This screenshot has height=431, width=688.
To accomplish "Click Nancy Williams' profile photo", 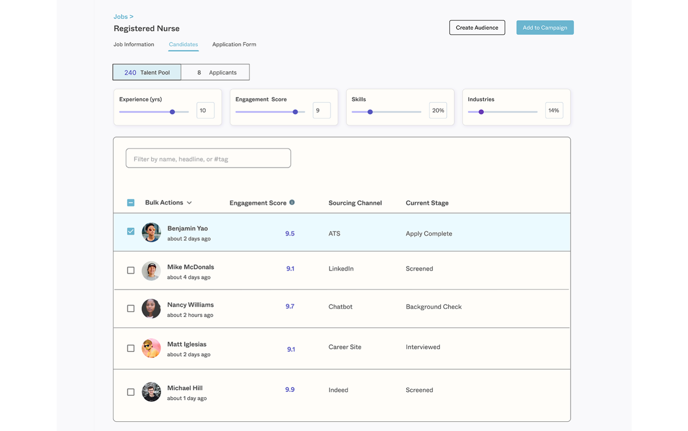I will coord(151,308).
